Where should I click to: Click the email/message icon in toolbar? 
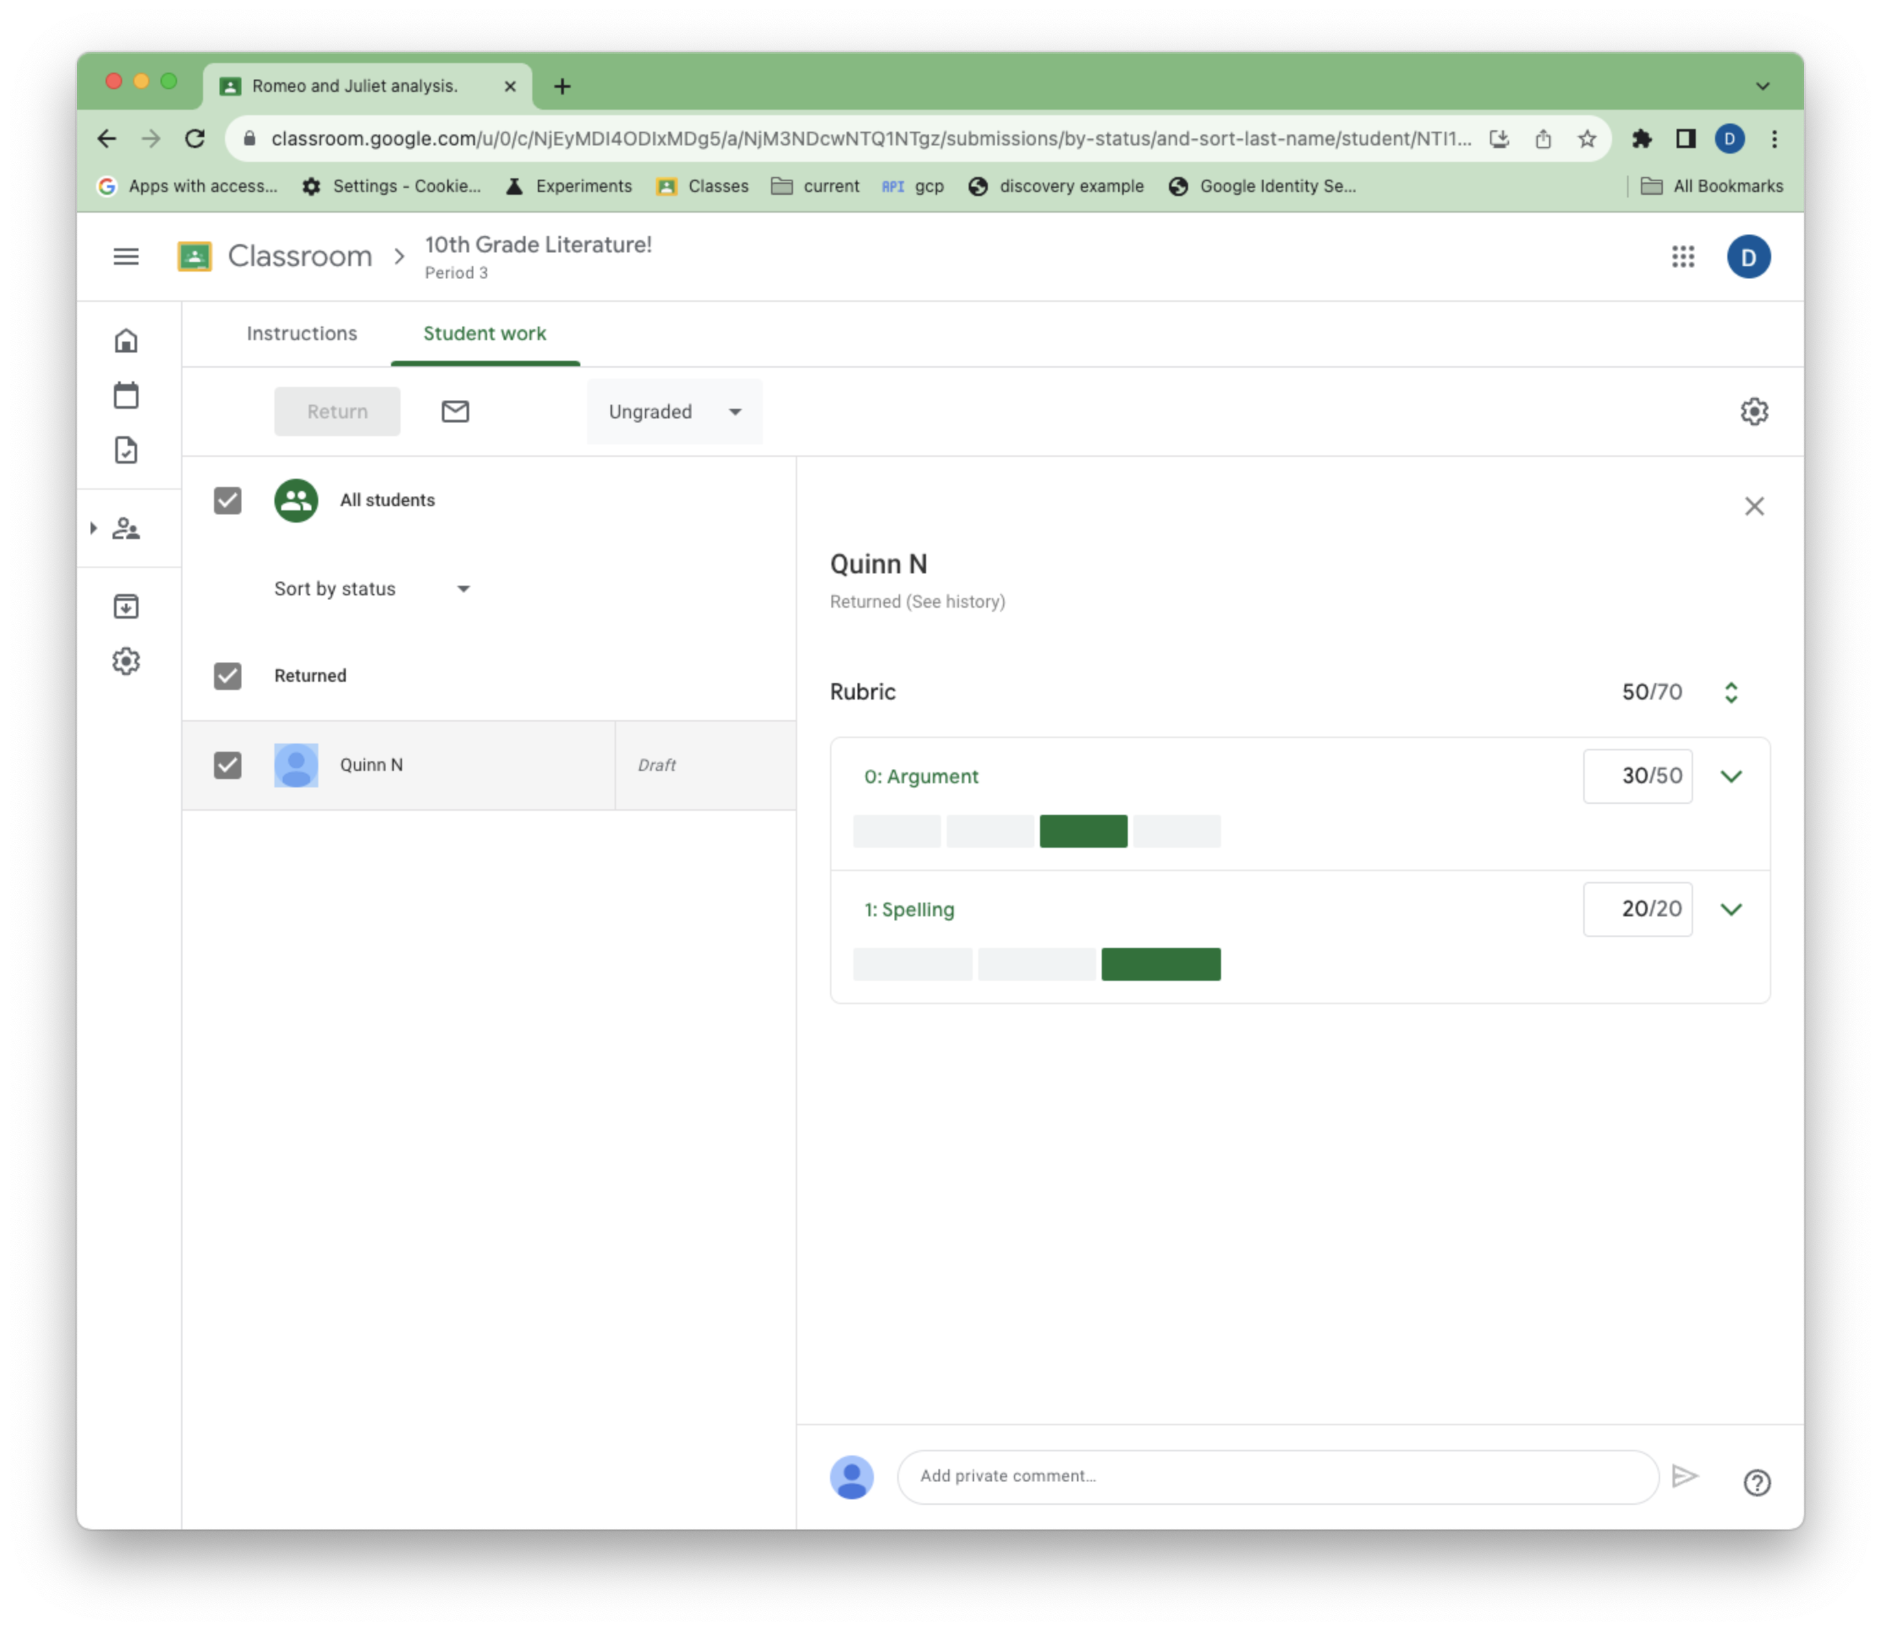click(454, 411)
